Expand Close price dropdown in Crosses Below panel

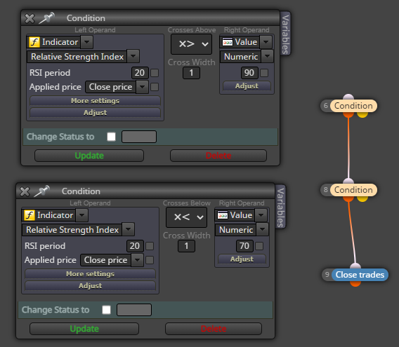point(138,260)
